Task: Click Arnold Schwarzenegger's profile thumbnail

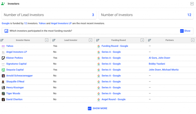Action: [x=3, y=76]
